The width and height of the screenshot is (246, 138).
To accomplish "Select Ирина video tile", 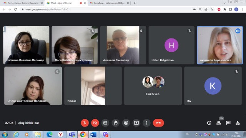I will [93, 86].
